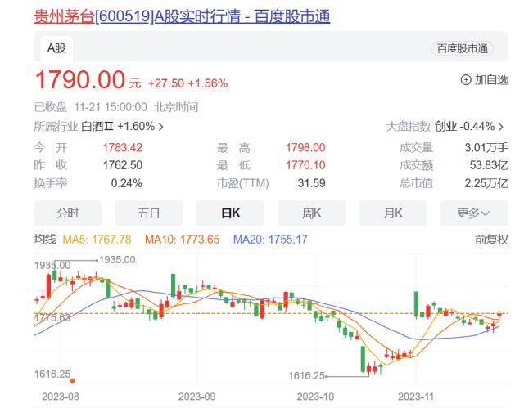Viewport: 524px width, 408px height.
Task: Click the 成交额 value 53.83亿
Action: point(489,165)
